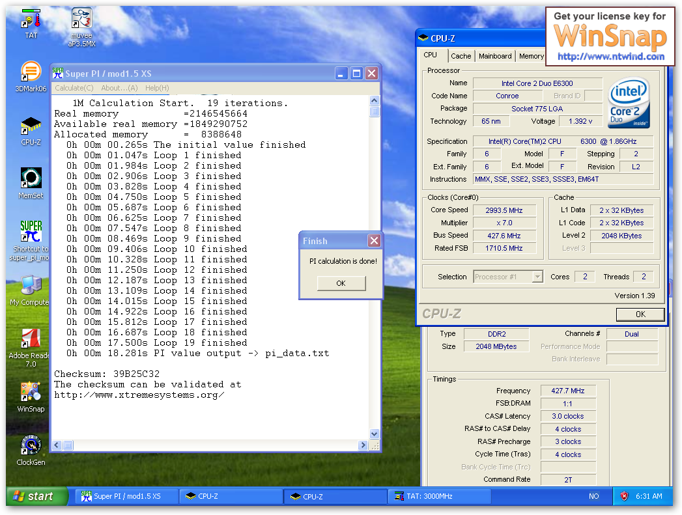The height and width of the screenshot is (515, 682).
Task: Click the DDR2 memory type field
Action: [497, 334]
